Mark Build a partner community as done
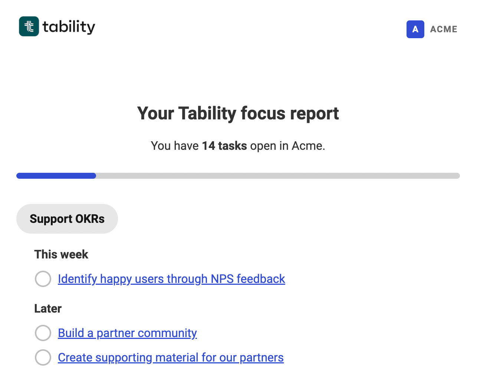The height and width of the screenshot is (376, 477). point(43,333)
